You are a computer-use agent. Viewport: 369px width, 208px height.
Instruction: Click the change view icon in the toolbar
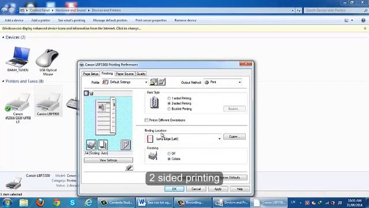tap(346, 20)
